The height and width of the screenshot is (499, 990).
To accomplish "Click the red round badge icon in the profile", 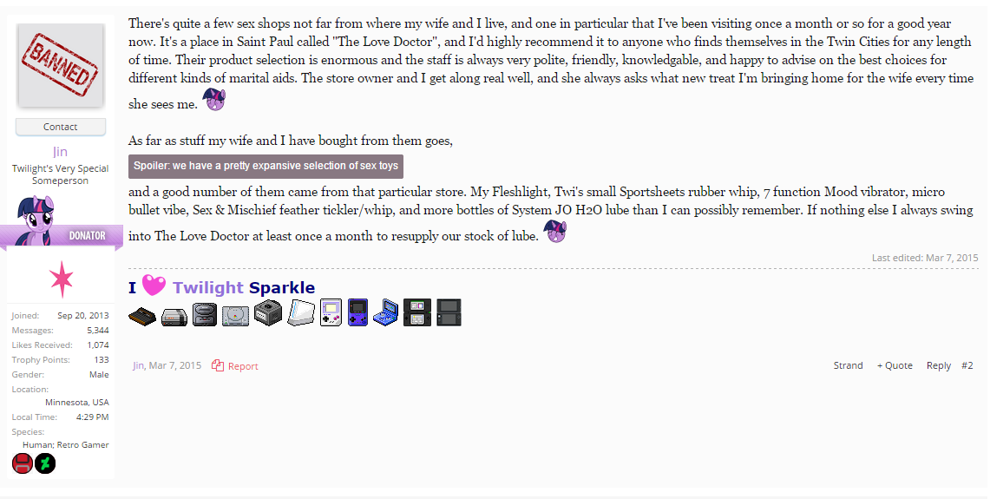I will pos(22,463).
